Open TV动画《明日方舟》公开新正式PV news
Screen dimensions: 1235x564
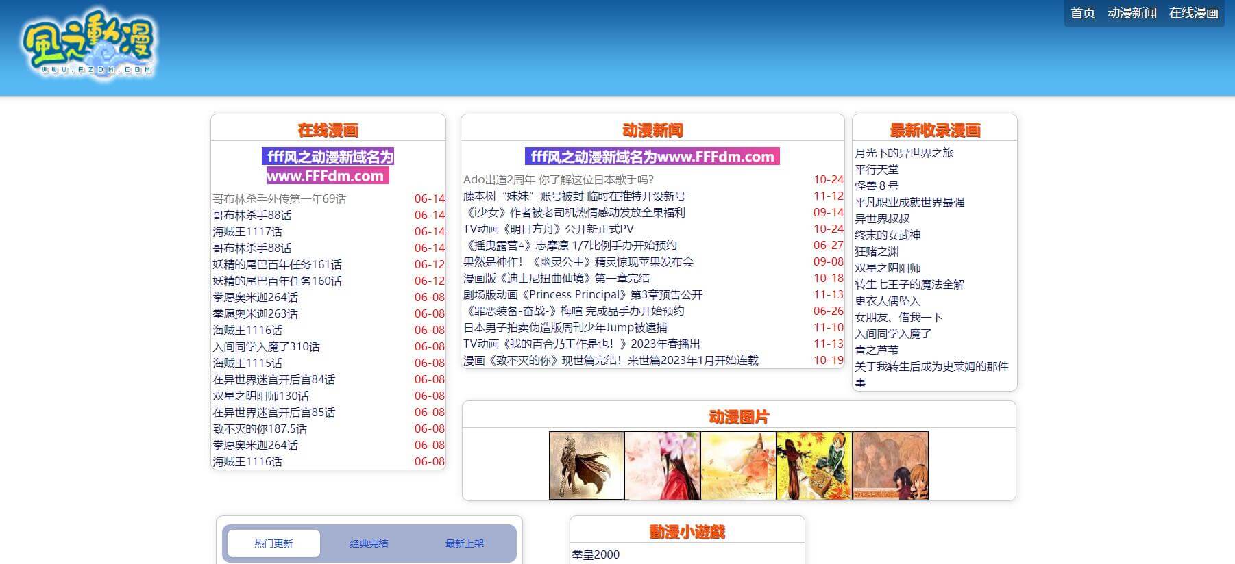coord(548,229)
